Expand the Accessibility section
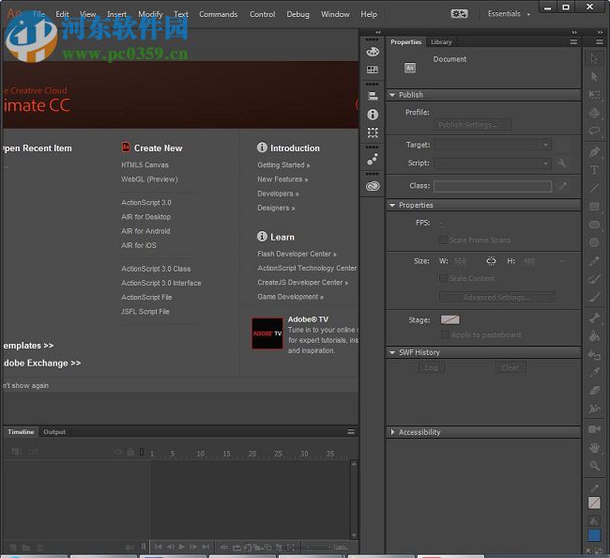This screenshot has width=610, height=558. click(392, 432)
